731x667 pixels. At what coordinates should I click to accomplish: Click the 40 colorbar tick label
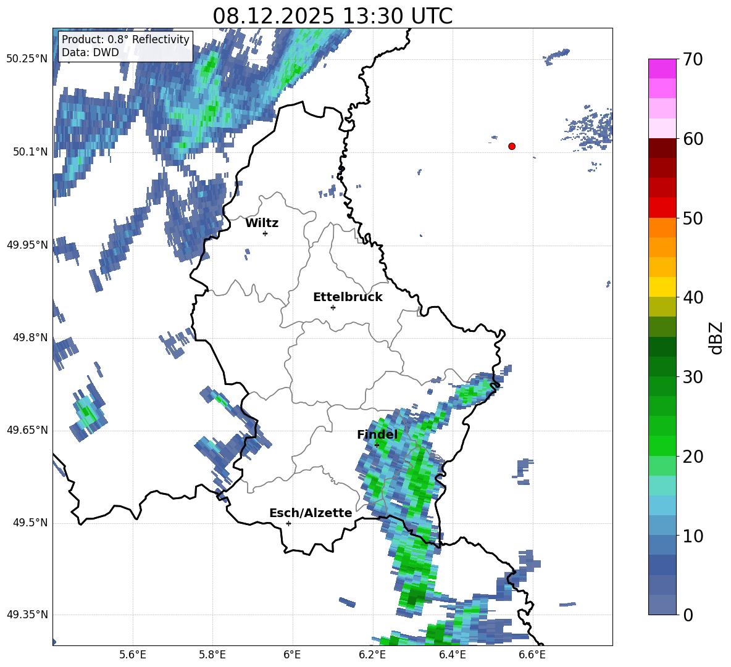(693, 297)
